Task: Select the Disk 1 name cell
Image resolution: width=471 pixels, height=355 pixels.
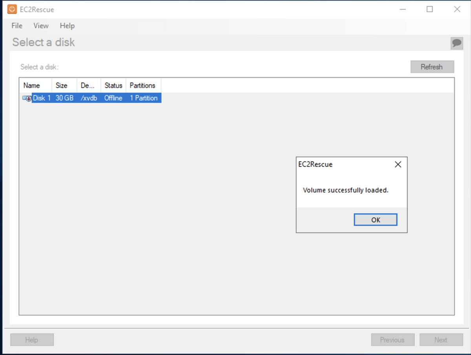Action: pos(42,98)
